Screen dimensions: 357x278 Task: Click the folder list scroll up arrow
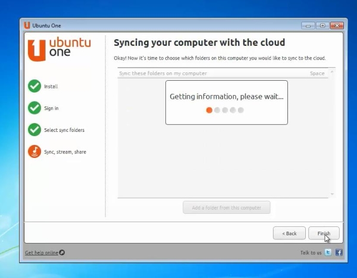332,72
